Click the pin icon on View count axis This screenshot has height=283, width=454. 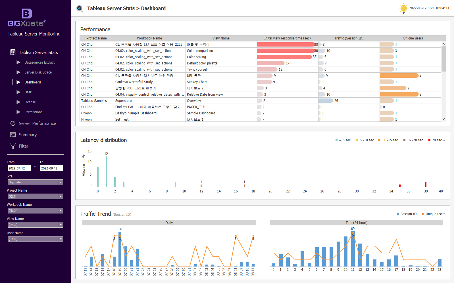click(84, 156)
